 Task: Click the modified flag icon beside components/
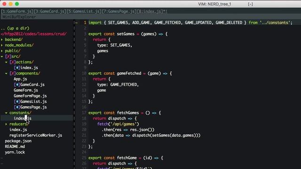tap(13, 73)
